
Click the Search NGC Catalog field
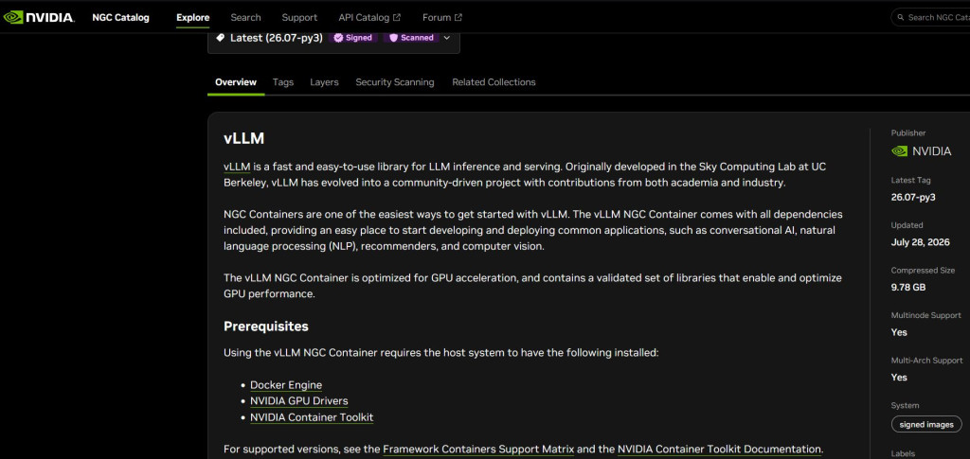coord(933,17)
